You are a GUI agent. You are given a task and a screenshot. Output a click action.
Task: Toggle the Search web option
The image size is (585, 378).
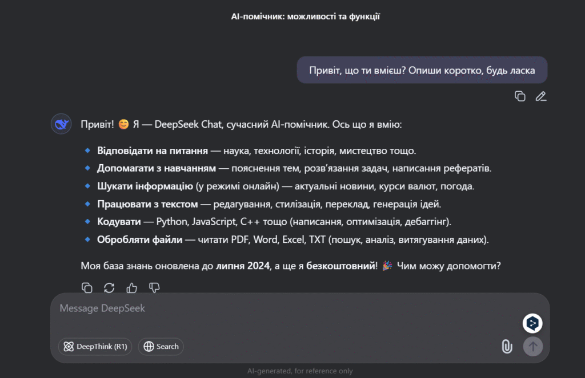(161, 346)
